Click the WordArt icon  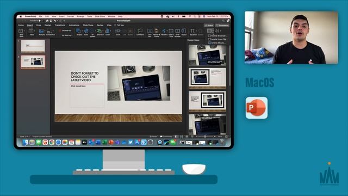click(164, 31)
